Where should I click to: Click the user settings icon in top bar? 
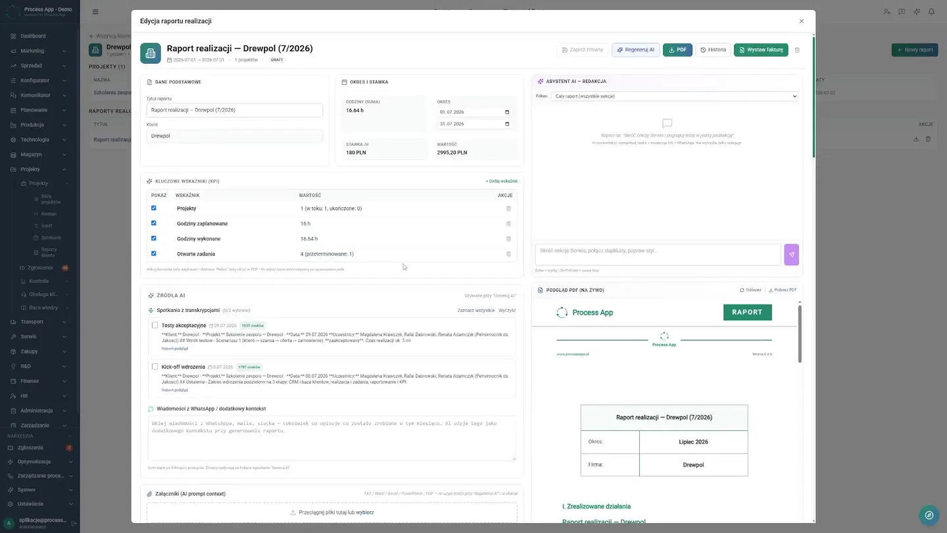click(x=886, y=12)
